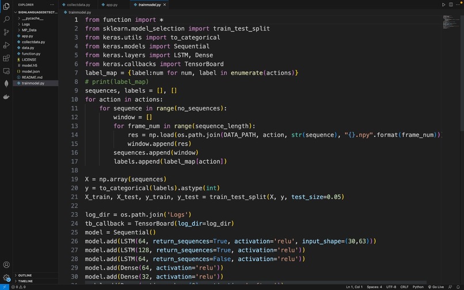Open the MongoDB leaf icon view
Viewport: 464px width, 290px height.
6,84
